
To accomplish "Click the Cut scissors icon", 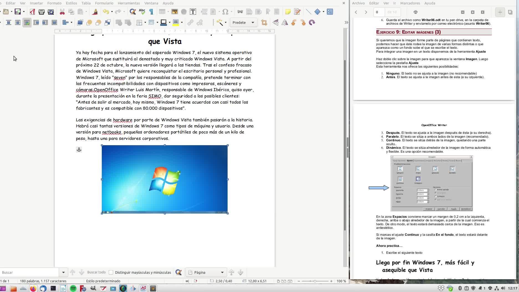I will [62, 12].
